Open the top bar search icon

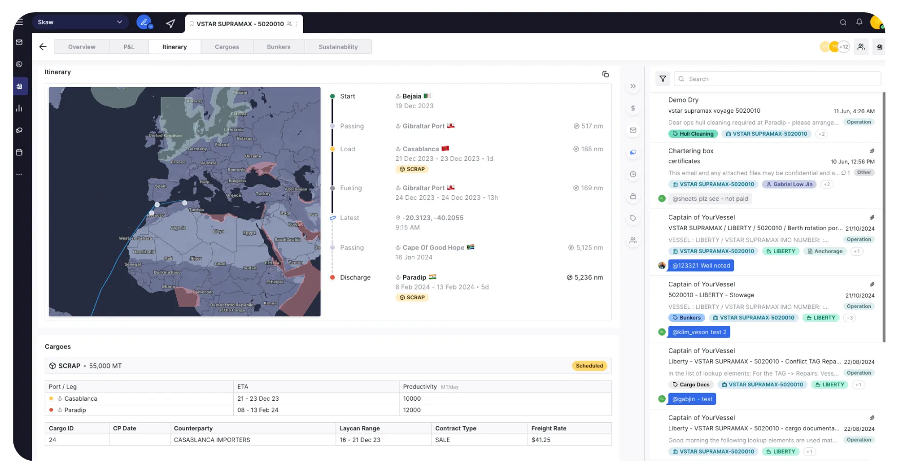(843, 23)
